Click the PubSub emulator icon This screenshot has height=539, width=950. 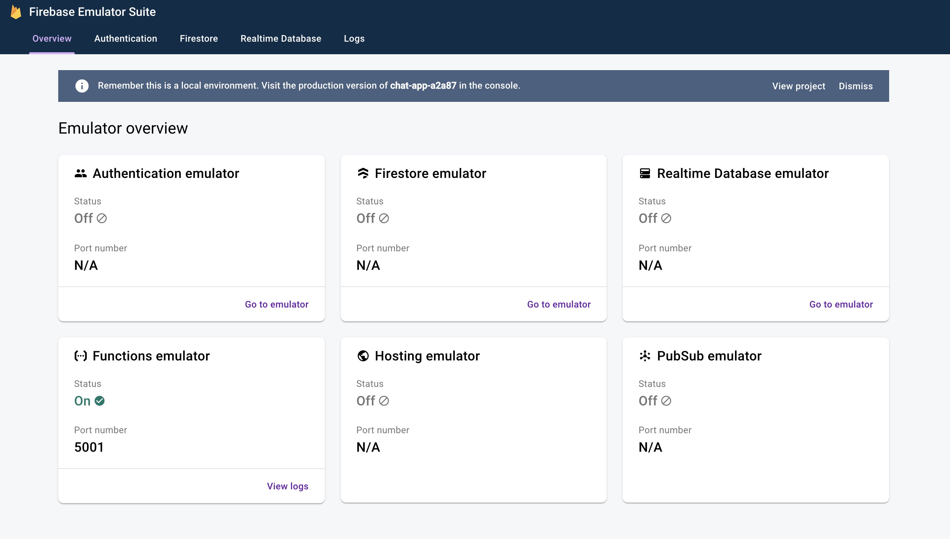tap(645, 356)
